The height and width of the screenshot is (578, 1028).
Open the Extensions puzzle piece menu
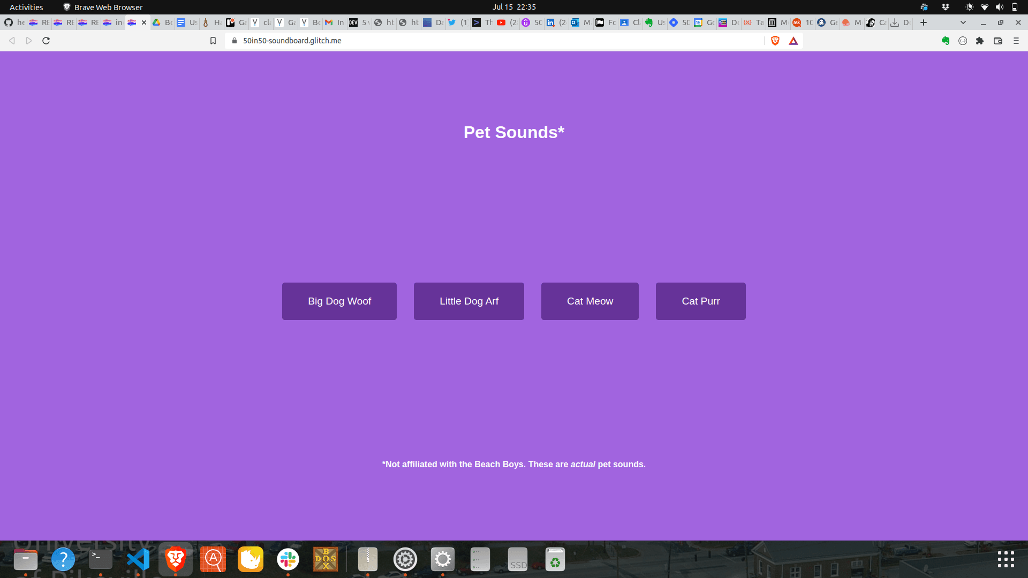tap(980, 41)
